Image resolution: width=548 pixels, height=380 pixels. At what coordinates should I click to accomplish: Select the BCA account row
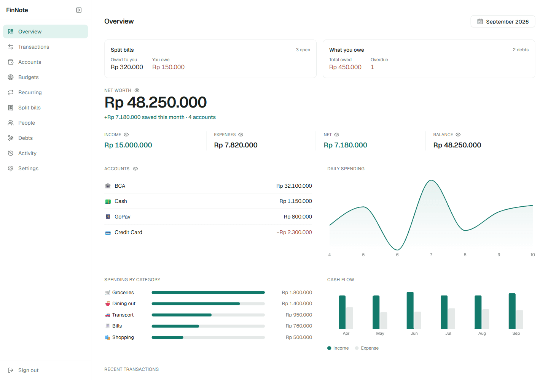click(208, 186)
